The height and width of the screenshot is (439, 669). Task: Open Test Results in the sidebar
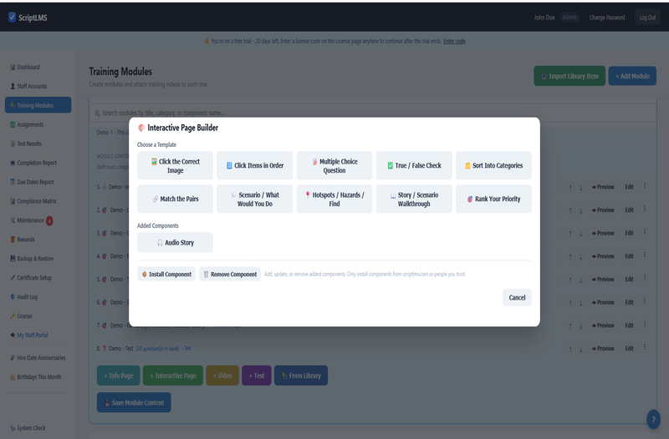38,144
